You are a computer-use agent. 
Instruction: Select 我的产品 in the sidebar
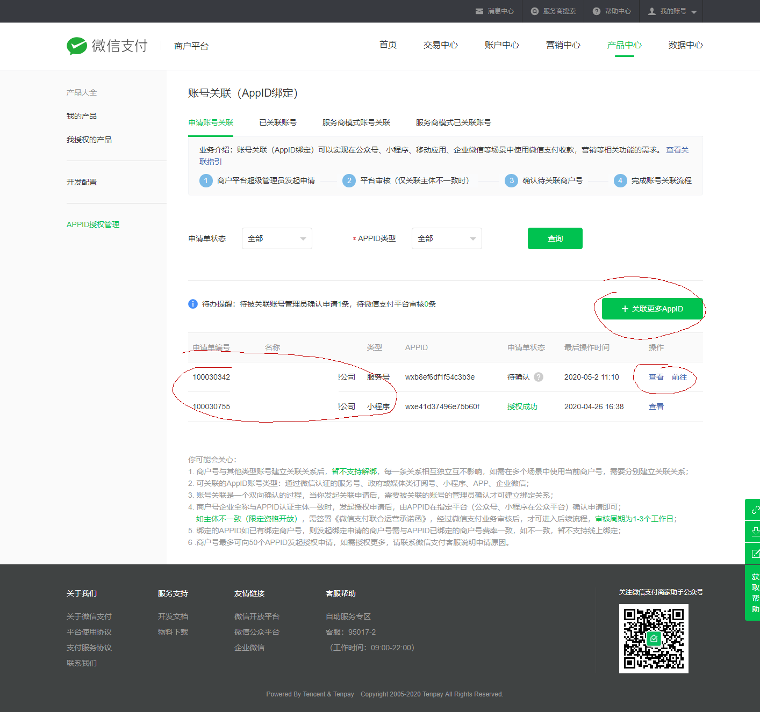tap(82, 116)
